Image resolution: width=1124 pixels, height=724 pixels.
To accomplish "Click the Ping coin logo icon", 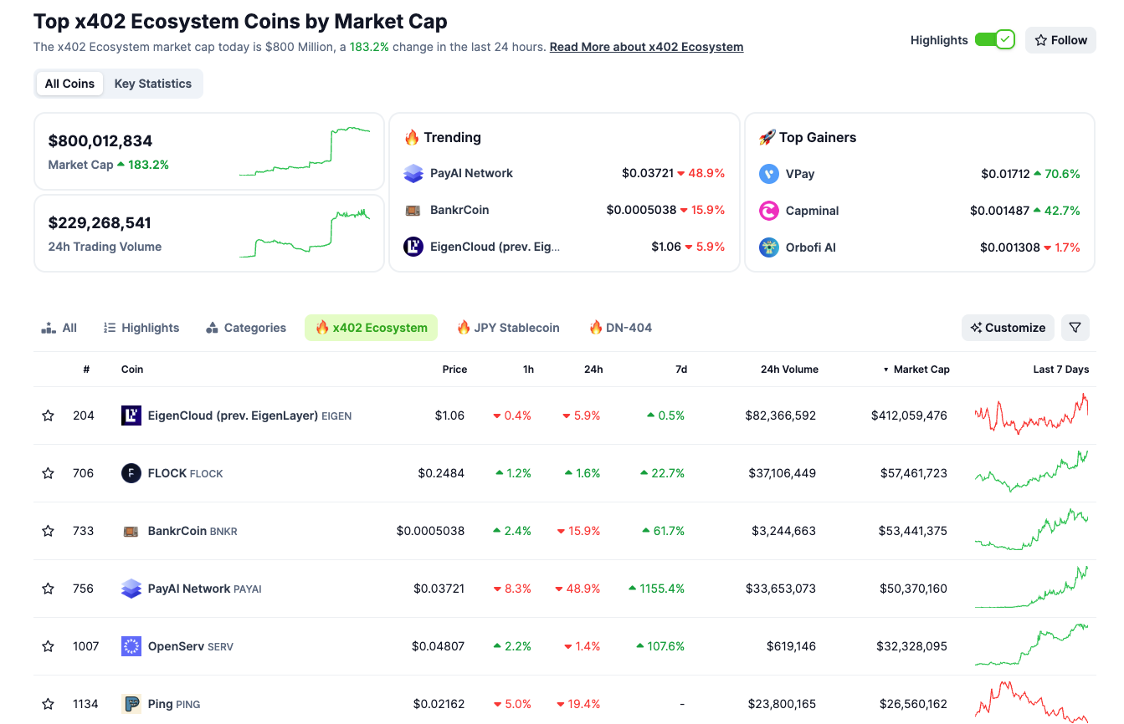I will 131,704.
